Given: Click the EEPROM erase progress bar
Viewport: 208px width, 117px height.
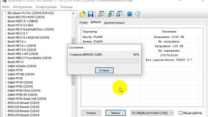Looking at the screenshot, I should pyautogui.click(x=104, y=61).
